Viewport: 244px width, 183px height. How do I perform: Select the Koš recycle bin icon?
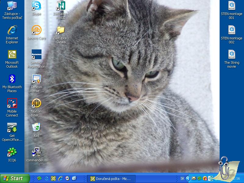coord(36,127)
